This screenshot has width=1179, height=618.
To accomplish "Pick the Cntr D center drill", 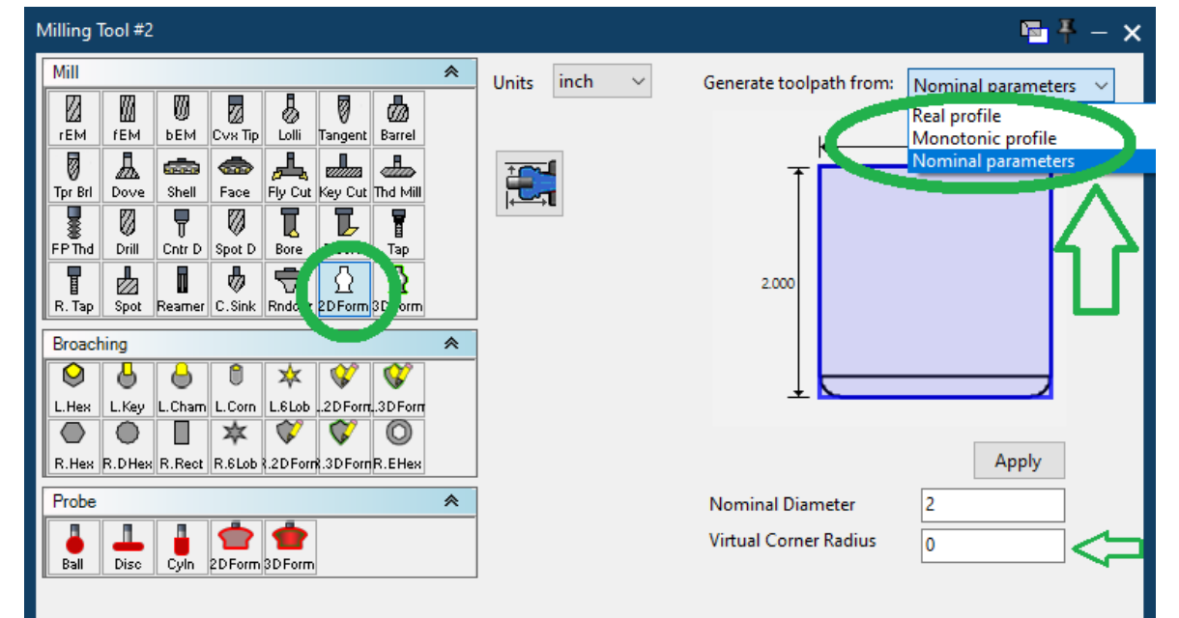I will pos(182,232).
